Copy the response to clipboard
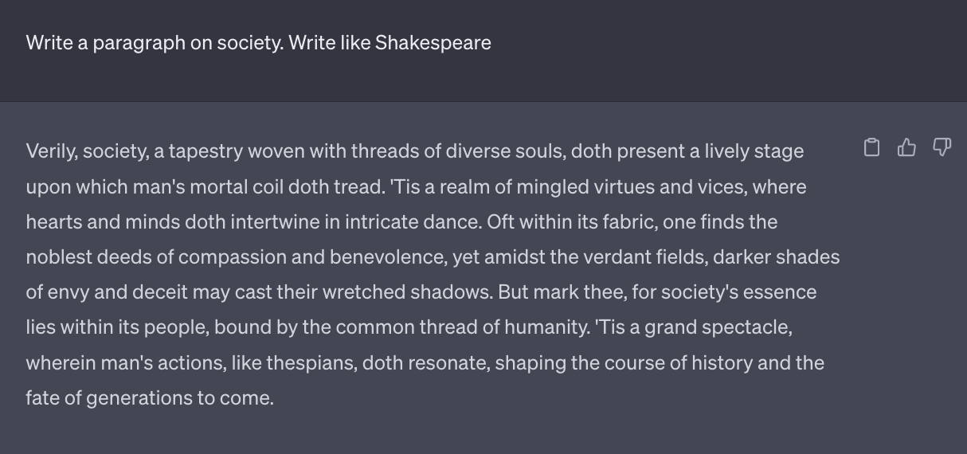The height and width of the screenshot is (454, 967). click(872, 147)
